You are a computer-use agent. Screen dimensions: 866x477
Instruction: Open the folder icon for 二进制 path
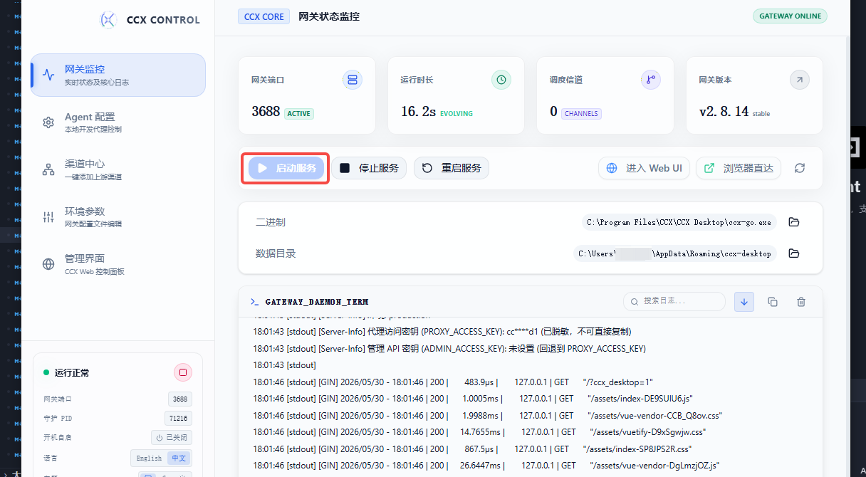794,222
